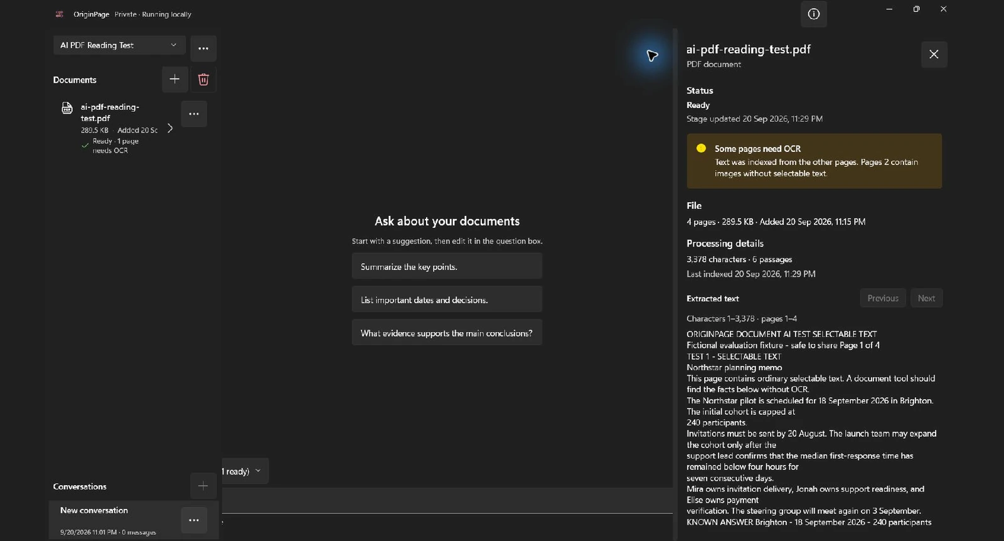Click 'Characters 1–3,378 · pages 1–4' text
1004x541 pixels.
742,318
